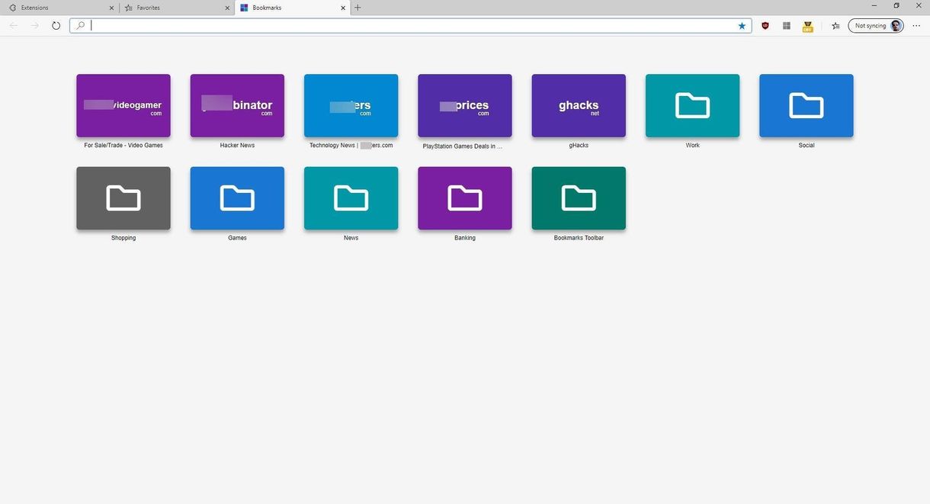Screen dimensions: 930x504
Task: Click the 'Shopping' label text
Action: 123,238
